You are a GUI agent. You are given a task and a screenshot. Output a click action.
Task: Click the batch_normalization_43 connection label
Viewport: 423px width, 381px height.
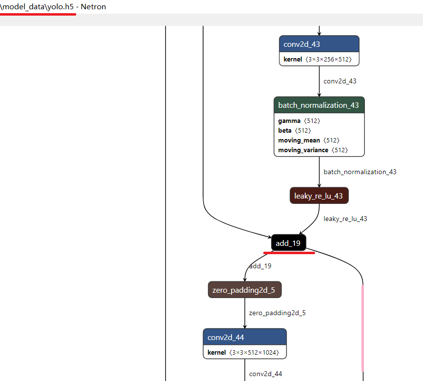pos(360,172)
